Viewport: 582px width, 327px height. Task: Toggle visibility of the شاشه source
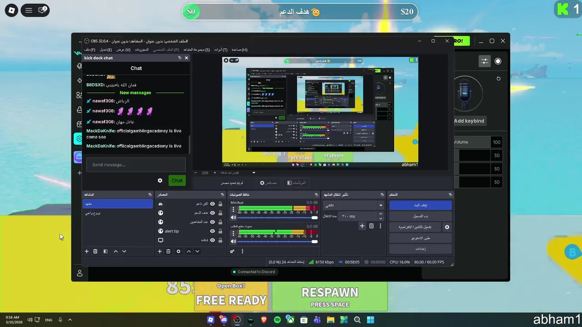pos(212,240)
